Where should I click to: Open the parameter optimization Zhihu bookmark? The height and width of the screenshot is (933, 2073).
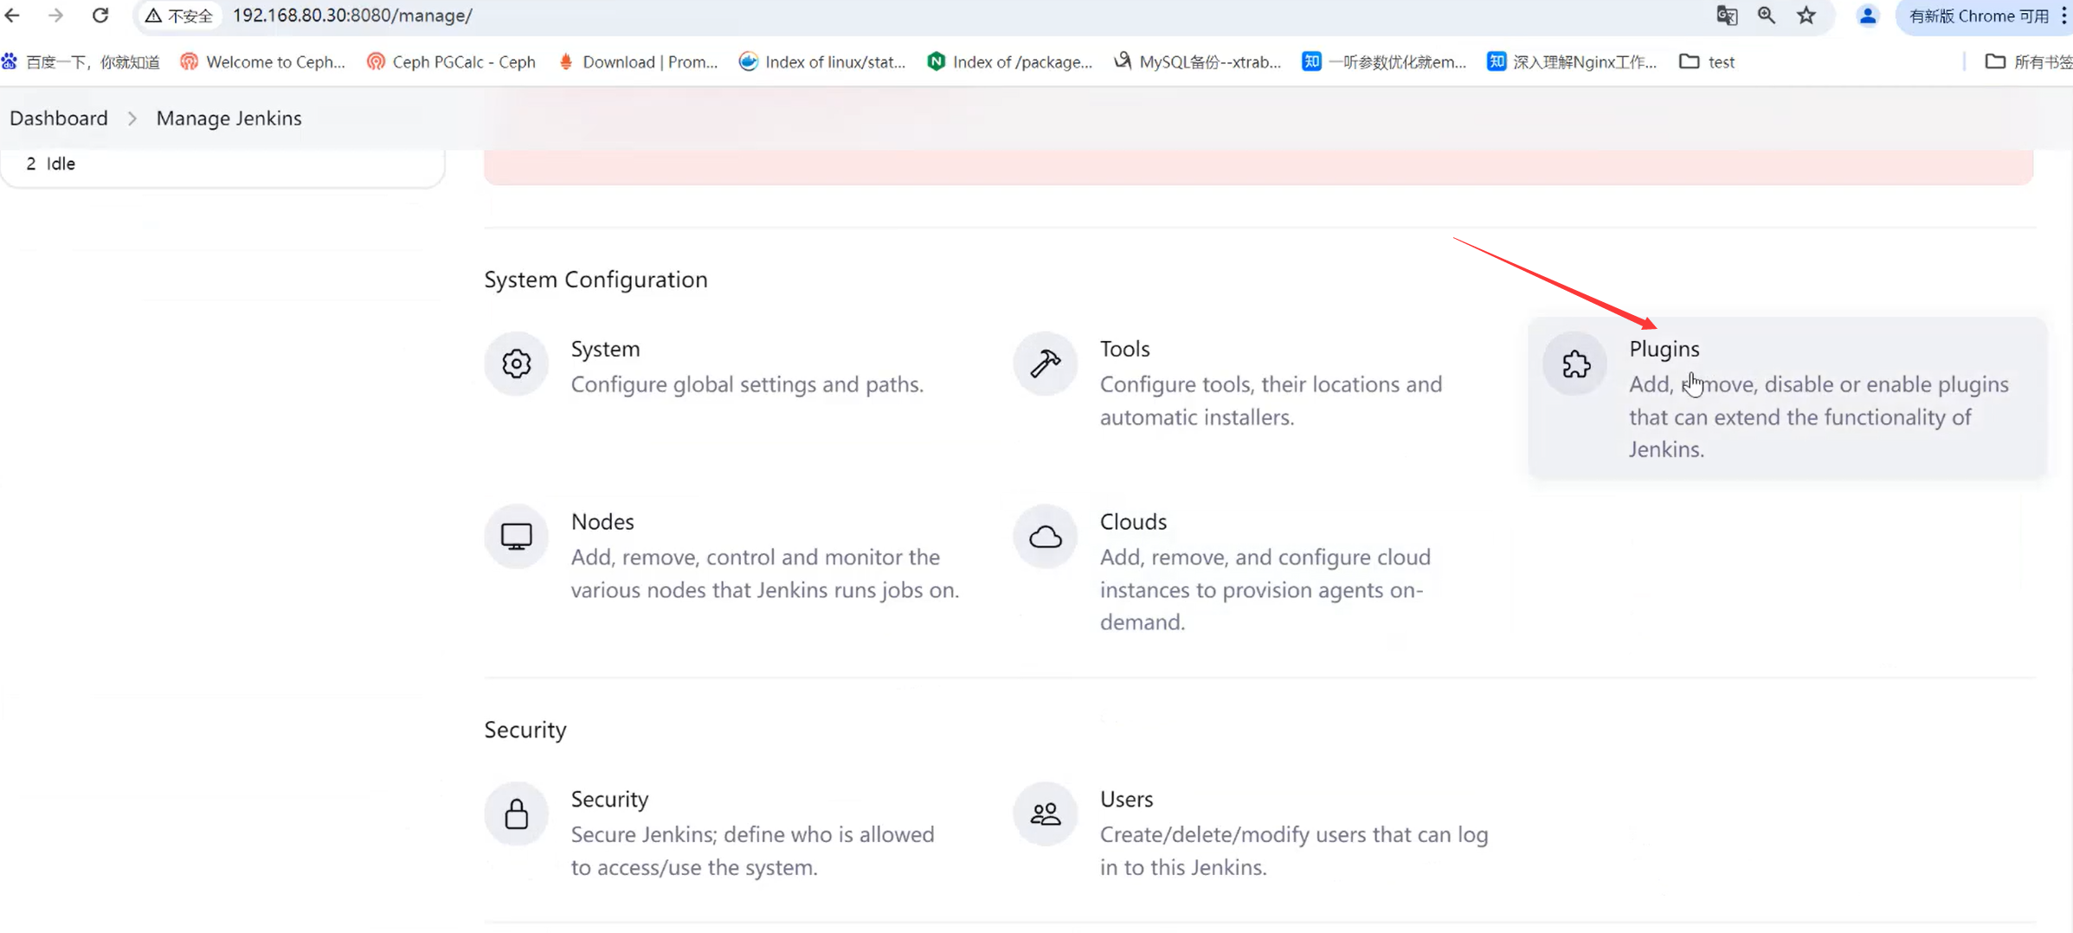pos(1384,61)
